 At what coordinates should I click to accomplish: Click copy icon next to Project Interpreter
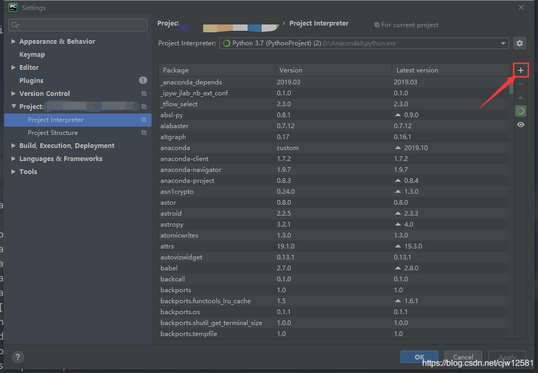click(144, 120)
